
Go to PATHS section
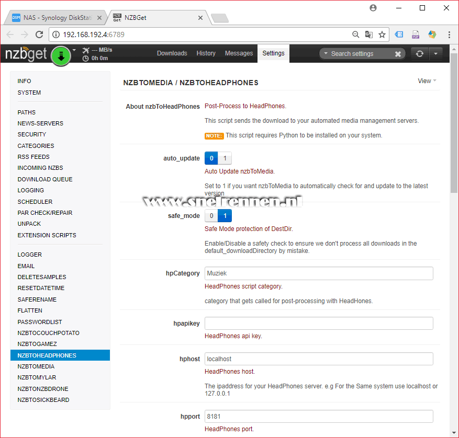click(26, 112)
